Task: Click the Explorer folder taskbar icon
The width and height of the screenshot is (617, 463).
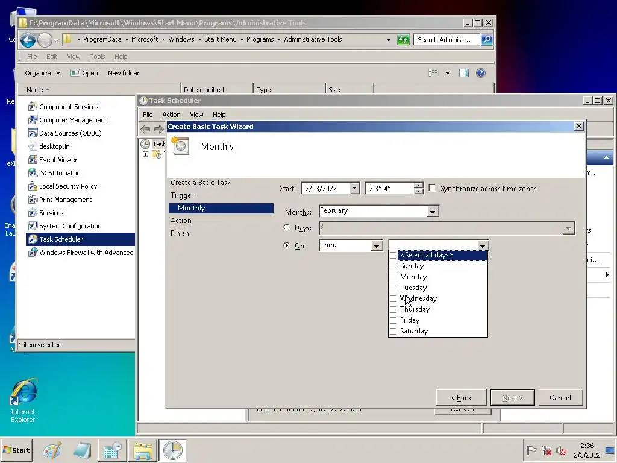Action: point(142,450)
